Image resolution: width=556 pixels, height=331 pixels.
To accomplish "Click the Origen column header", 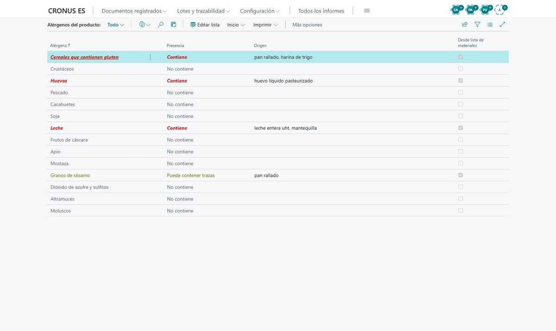I will coord(260,45).
